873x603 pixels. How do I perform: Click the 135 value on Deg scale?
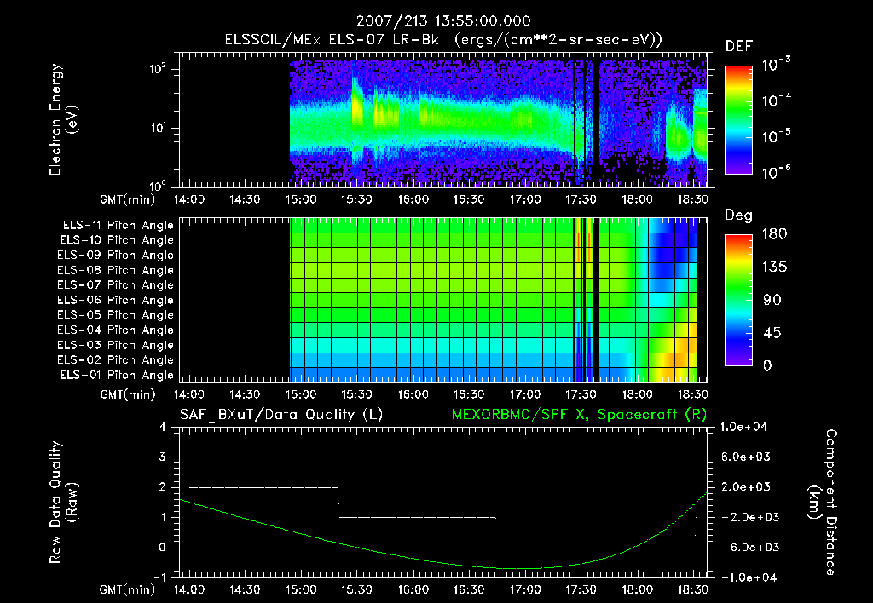[x=774, y=267]
